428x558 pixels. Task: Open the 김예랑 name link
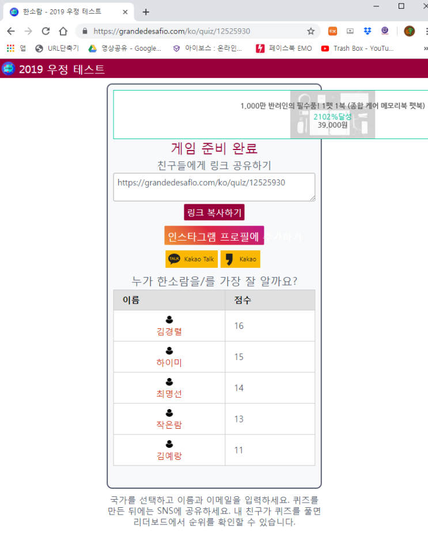[x=169, y=456]
